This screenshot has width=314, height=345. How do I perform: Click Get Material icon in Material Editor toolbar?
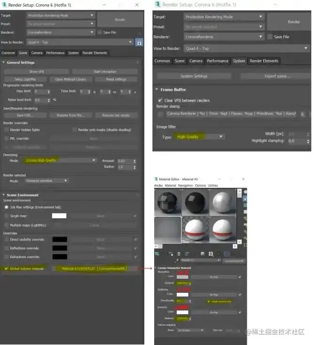[157, 254]
